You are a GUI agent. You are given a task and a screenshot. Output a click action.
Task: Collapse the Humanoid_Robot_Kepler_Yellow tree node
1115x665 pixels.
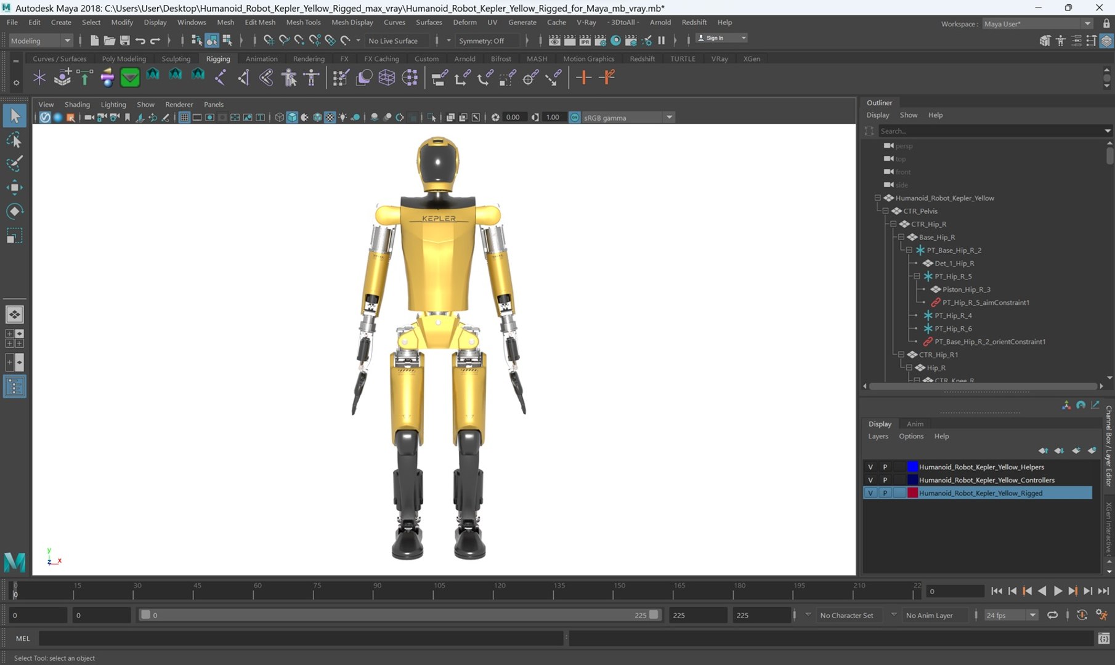pos(878,198)
